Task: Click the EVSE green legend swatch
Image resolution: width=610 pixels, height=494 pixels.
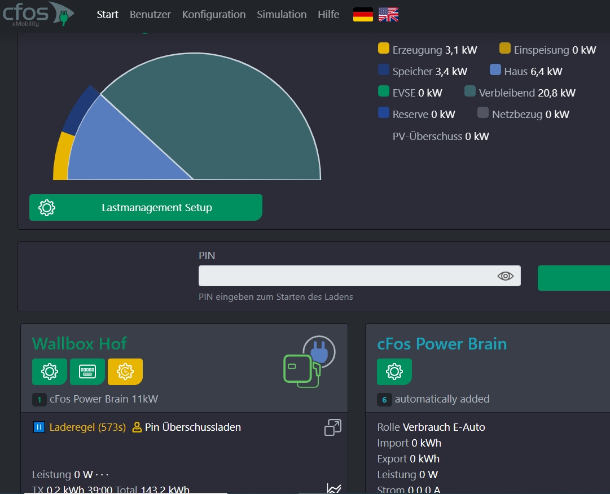Action: [384, 91]
